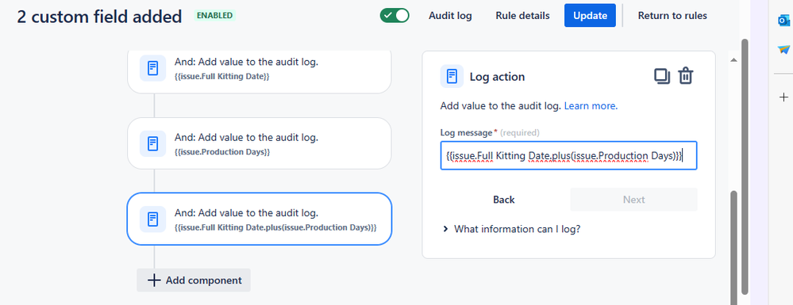Image resolution: width=793 pixels, height=305 pixels.
Task: Click the Log action document icon in panel
Action: pyautogui.click(x=452, y=77)
